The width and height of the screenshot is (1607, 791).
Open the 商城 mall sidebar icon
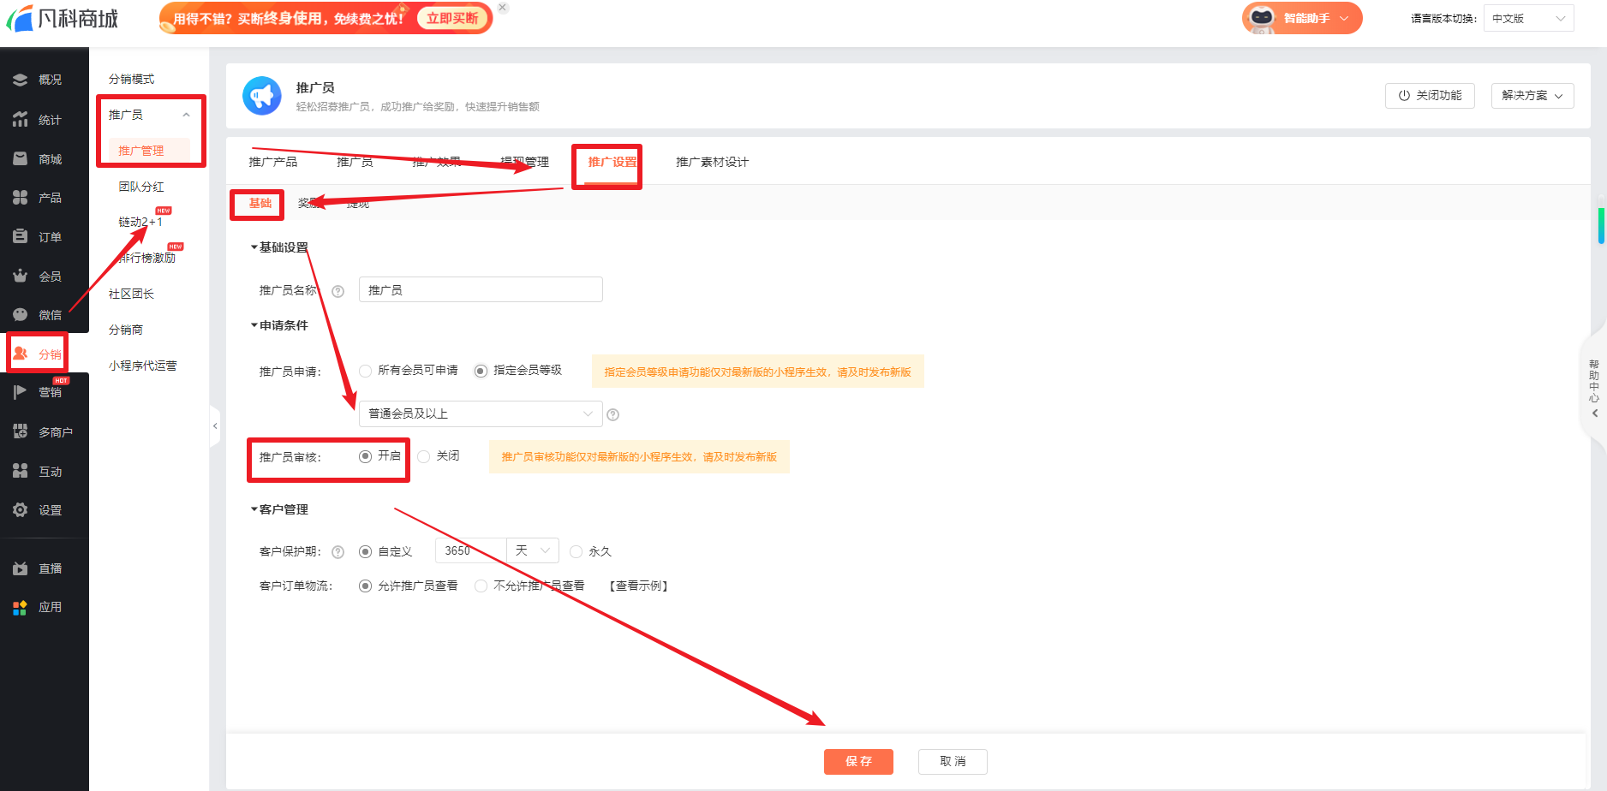pos(21,159)
